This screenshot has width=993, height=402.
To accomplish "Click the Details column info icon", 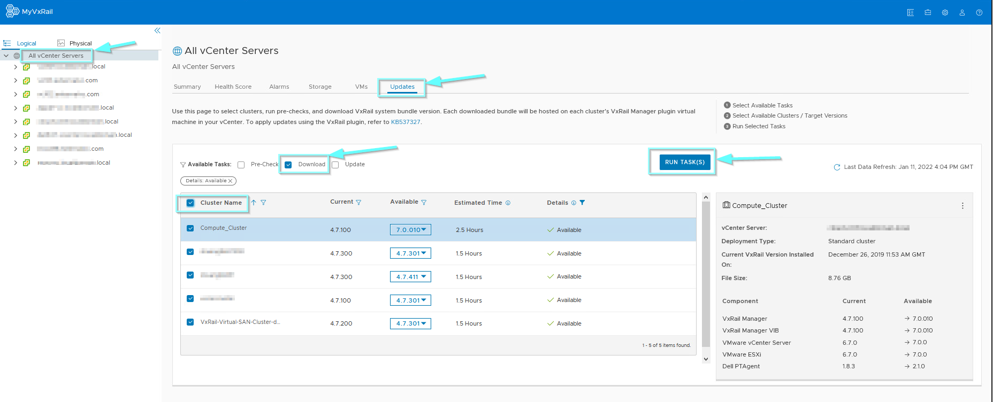I will coord(574,203).
